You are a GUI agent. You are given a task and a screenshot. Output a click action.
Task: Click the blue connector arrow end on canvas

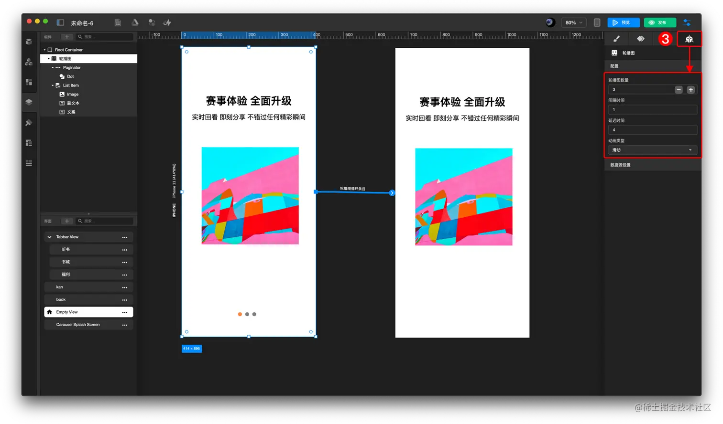point(392,193)
